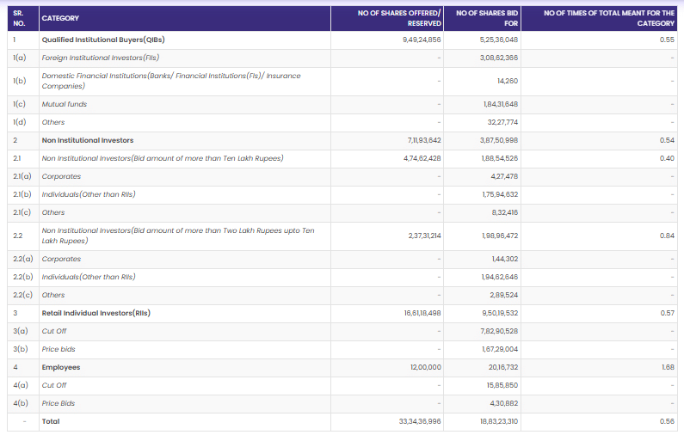684x441 pixels.
Task: Click the SR. NO. column header
Action: (20, 17)
